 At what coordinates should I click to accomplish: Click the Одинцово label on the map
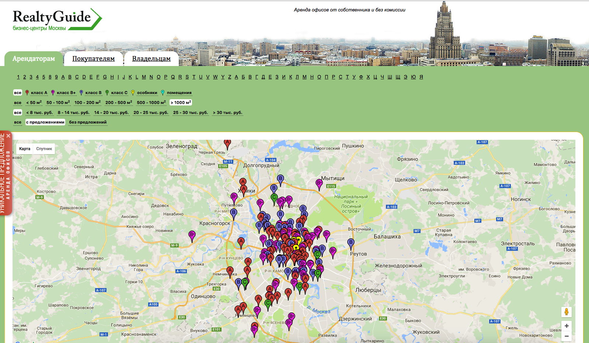[x=203, y=296]
